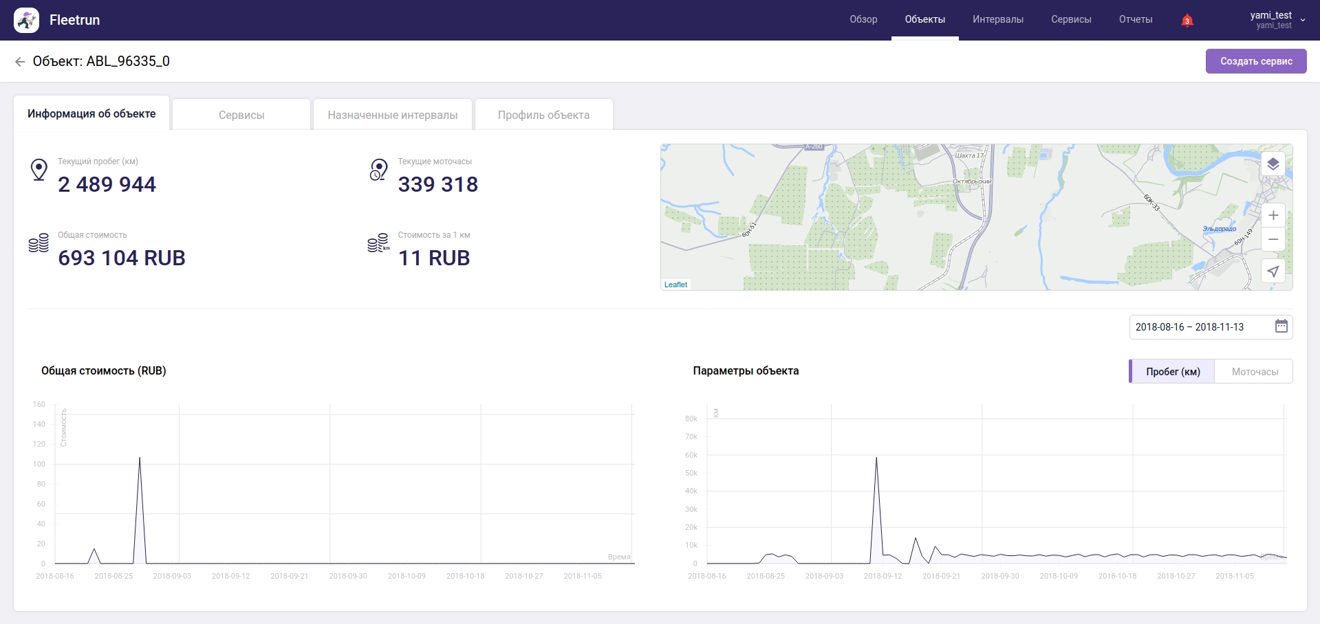Click the Fleetrun logo icon
The height and width of the screenshot is (624, 1320).
pos(27,20)
